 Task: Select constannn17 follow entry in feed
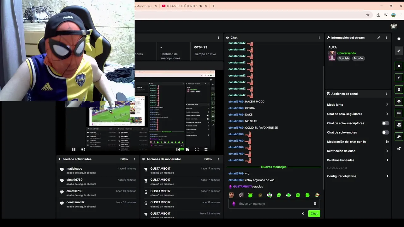98,204
